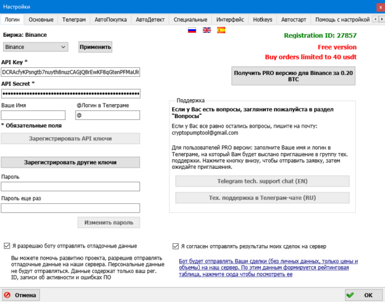Toggle sending trade results to server
This screenshot has height=302, width=385.
pos(176,246)
